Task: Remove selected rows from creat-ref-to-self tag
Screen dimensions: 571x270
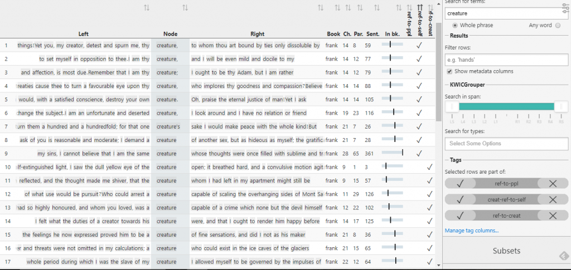Action: (553, 199)
